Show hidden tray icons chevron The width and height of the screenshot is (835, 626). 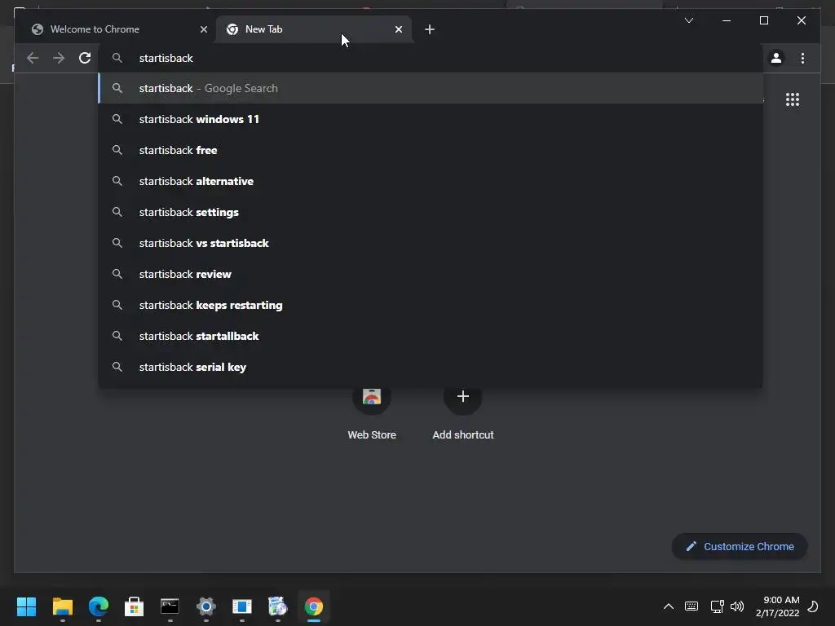coord(669,606)
